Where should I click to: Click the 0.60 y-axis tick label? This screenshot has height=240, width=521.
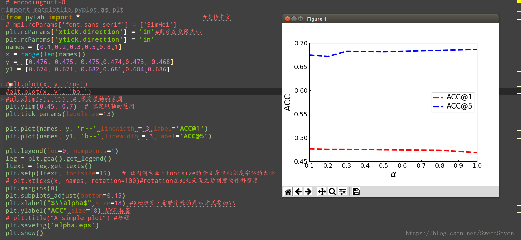[301, 91]
